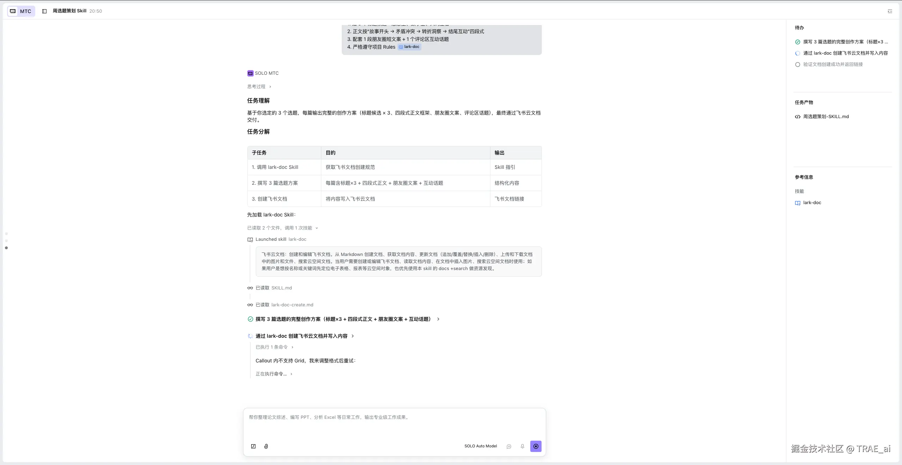This screenshot has height=465, width=902.
Task: Click the 子任务 column header
Action: point(284,153)
